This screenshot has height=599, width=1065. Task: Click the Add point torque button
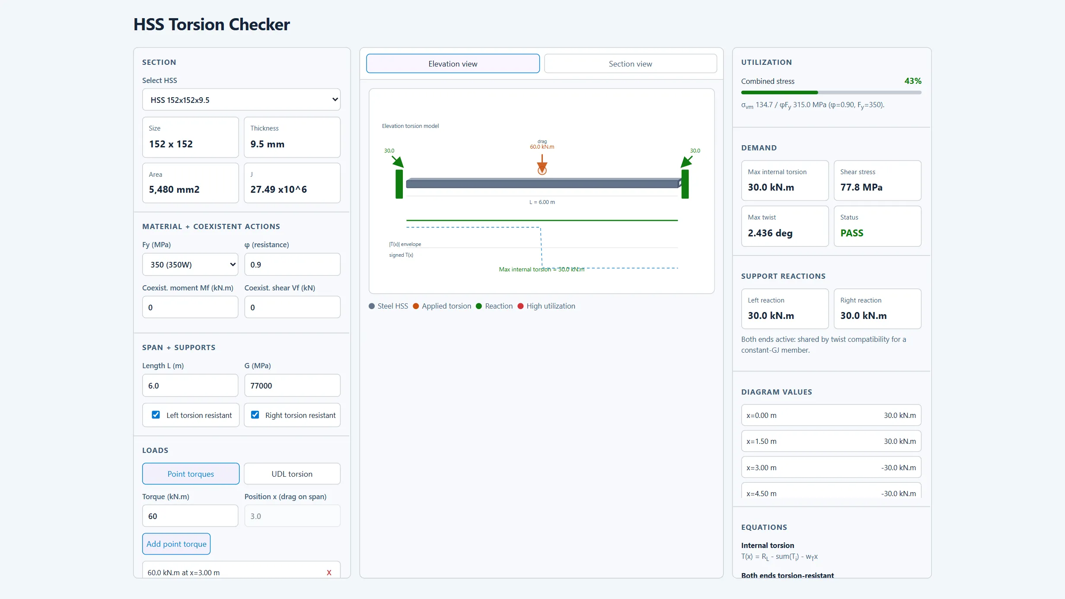pyautogui.click(x=176, y=544)
